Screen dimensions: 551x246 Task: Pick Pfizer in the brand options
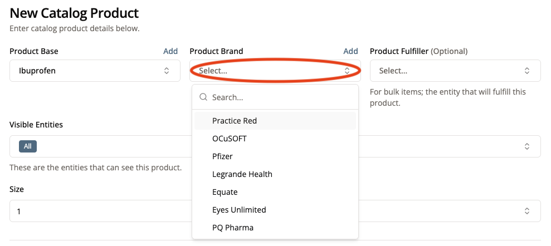tap(222, 156)
